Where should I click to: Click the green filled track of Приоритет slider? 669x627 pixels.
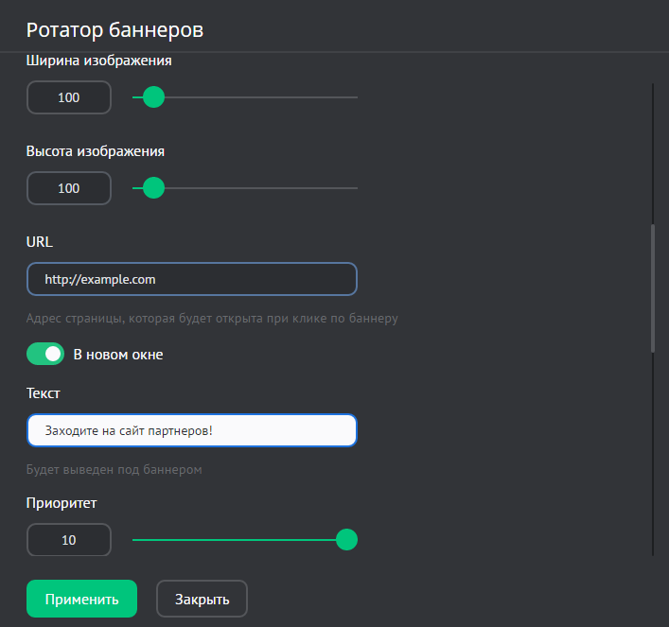[x=237, y=540]
